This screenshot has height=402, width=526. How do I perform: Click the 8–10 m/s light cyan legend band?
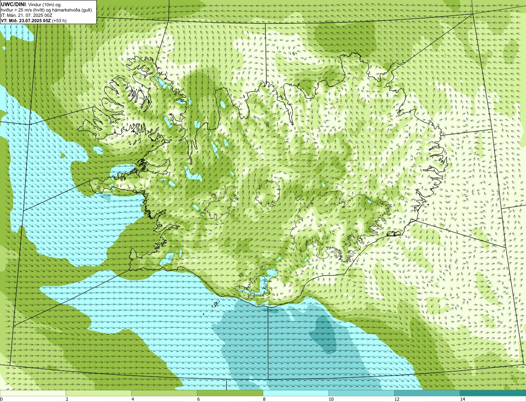coord(296,393)
